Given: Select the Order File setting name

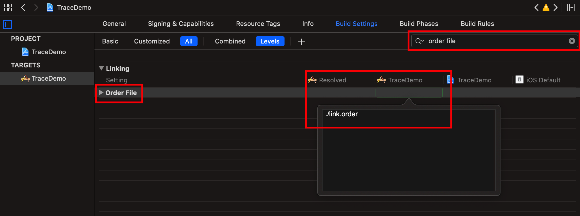Looking at the screenshot, I should 121,93.
